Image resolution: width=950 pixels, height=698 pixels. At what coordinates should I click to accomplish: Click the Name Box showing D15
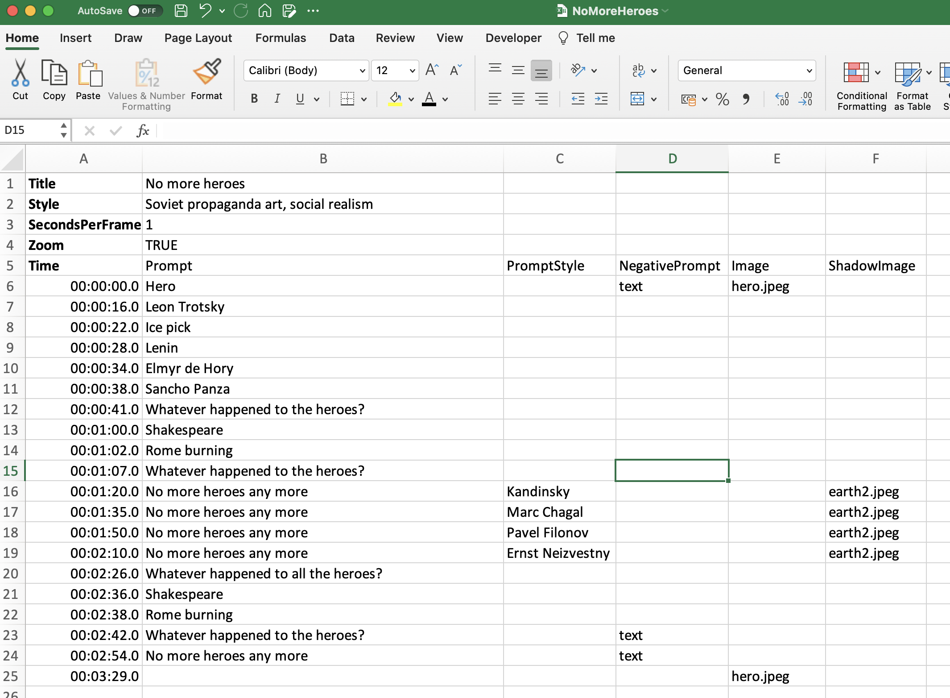29,130
